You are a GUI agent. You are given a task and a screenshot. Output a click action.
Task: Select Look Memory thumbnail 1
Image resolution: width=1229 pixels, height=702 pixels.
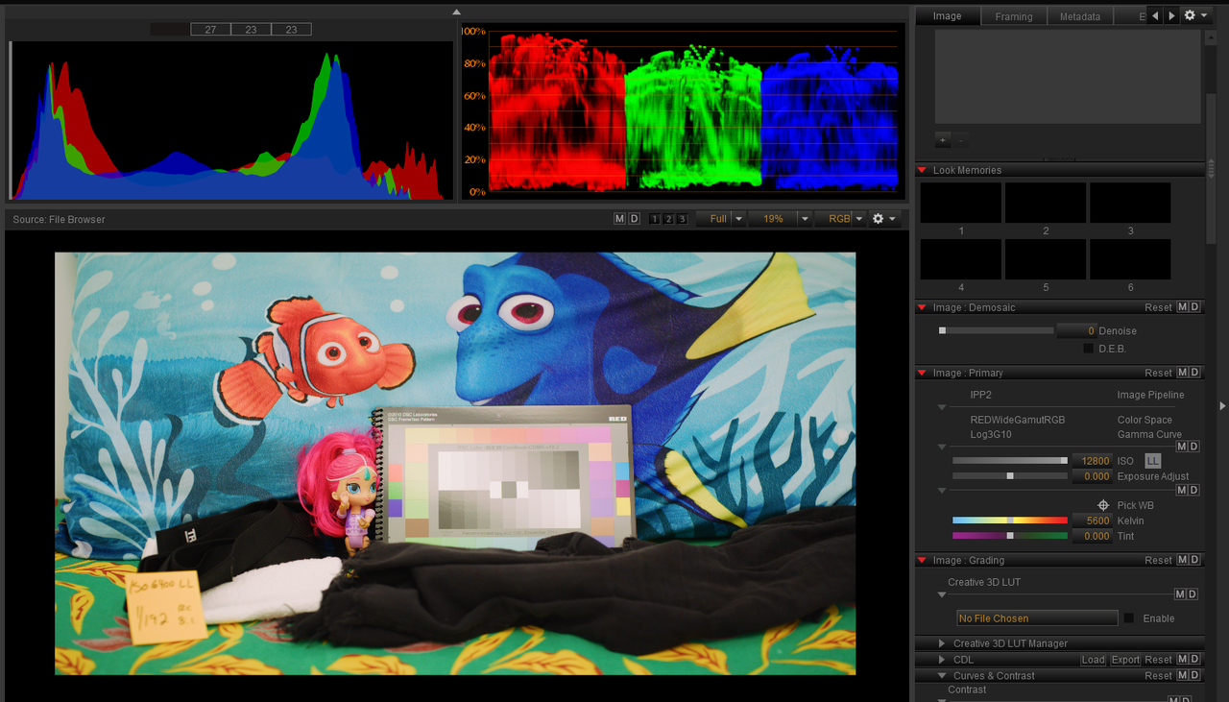coord(961,203)
